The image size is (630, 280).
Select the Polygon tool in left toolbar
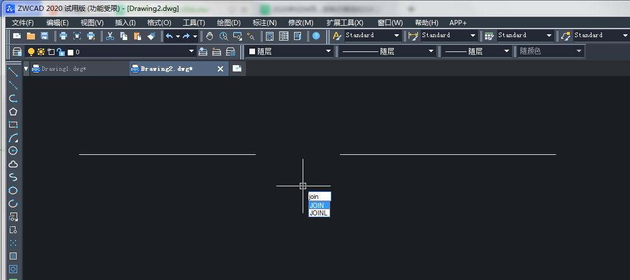click(x=13, y=111)
